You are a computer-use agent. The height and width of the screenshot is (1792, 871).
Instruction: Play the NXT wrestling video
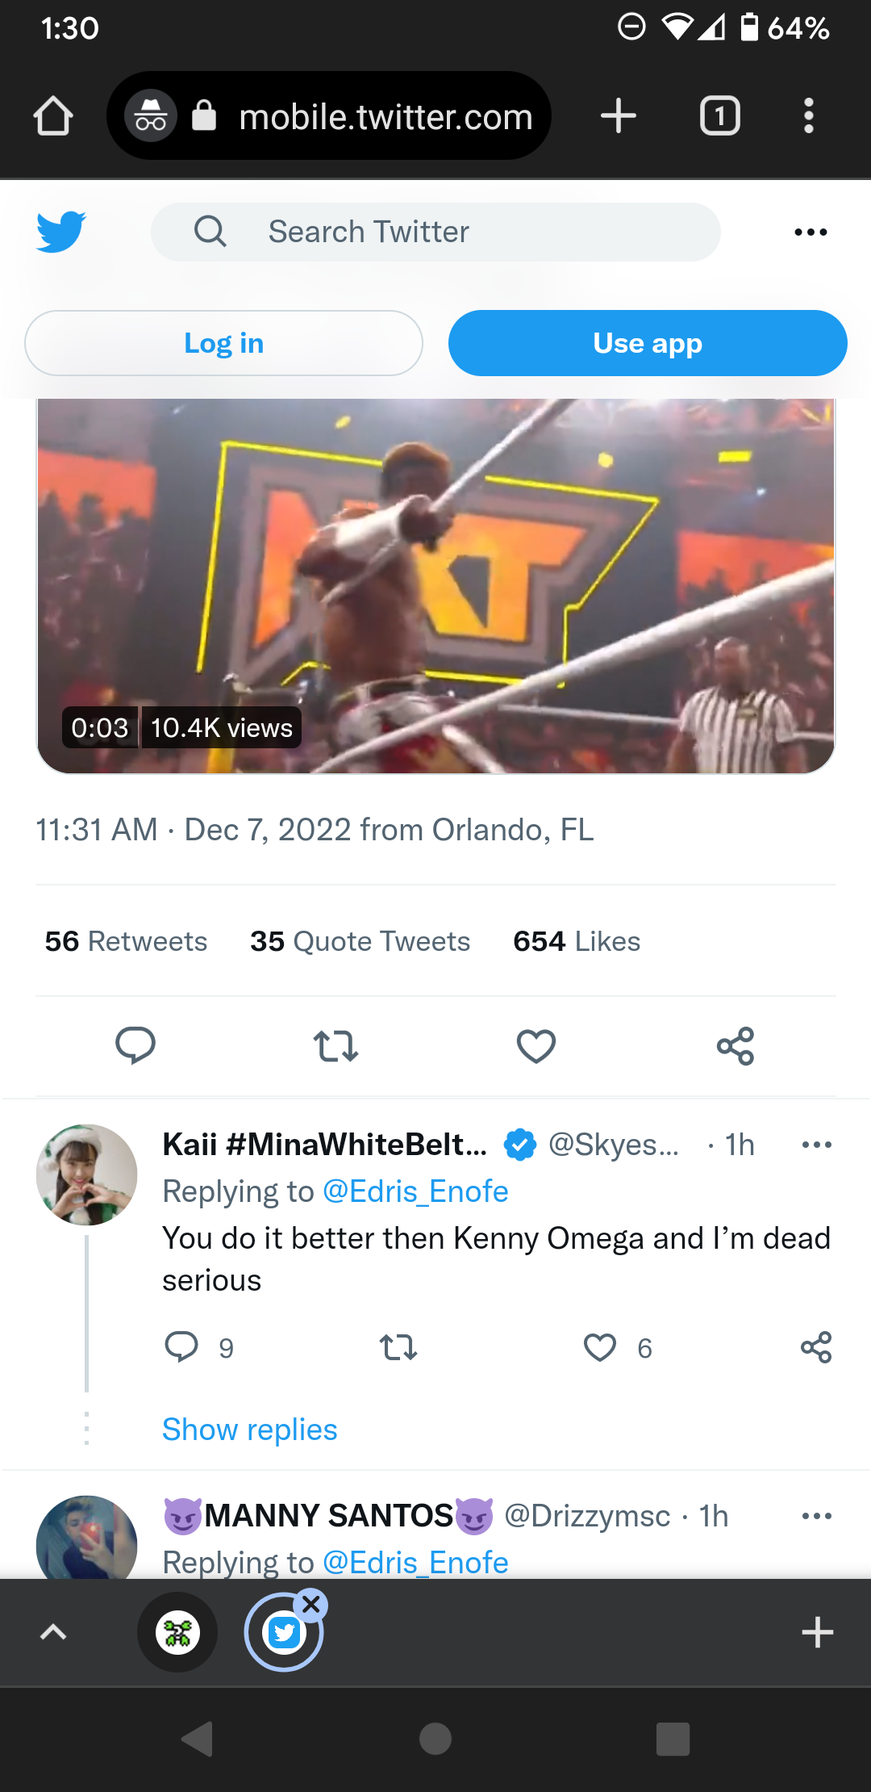click(435, 581)
